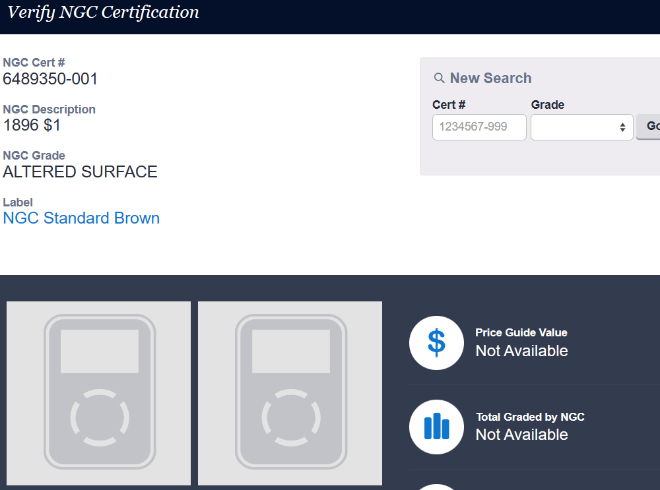Image resolution: width=660 pixels, height=490 pixels.
Task: Focus the Cert # search input field
Action: point(479,127)
